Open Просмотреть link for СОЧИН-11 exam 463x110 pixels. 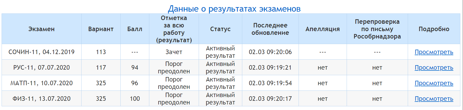pyautogui.click(x=434, y=52)
